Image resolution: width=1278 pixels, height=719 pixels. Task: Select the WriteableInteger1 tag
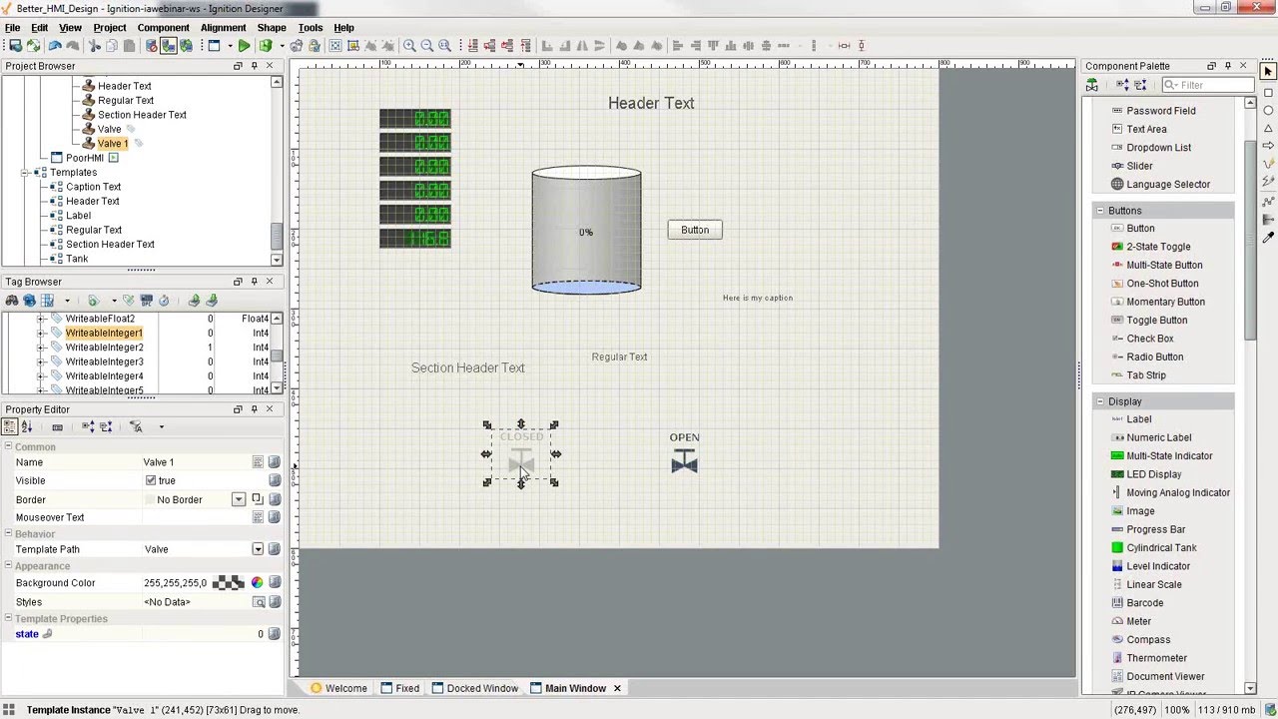coord(104,333)
